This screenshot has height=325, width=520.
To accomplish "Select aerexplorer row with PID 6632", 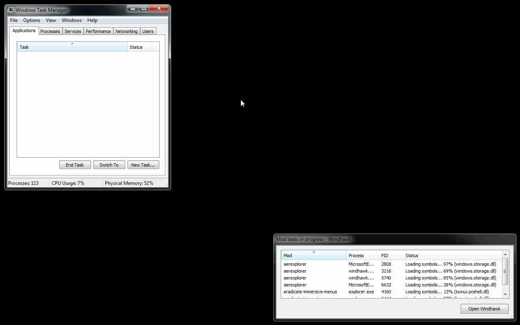I will pyautogui.click(x=392, y=285).
